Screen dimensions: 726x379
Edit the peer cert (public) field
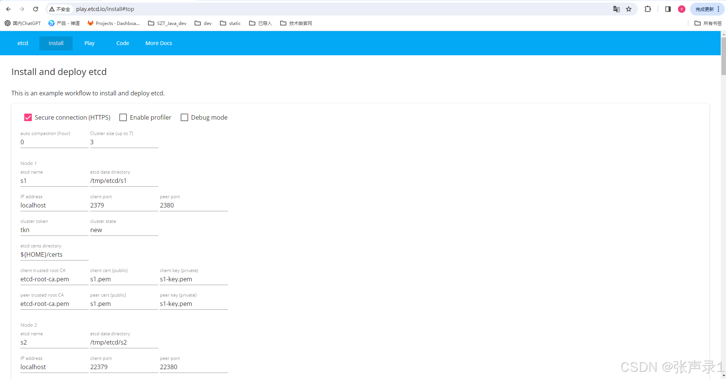tap(124, 304)
